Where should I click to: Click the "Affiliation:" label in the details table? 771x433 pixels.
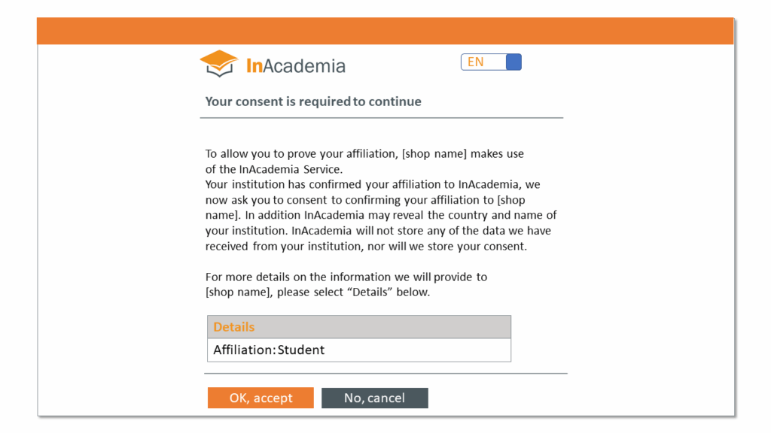click(244, 350)
